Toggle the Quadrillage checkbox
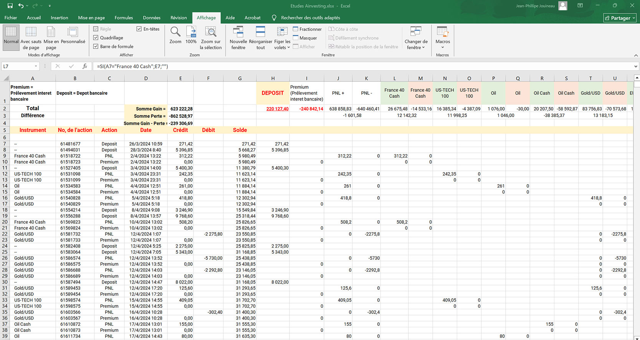Viewport: 640px width, 340px height. pos(96,38)
